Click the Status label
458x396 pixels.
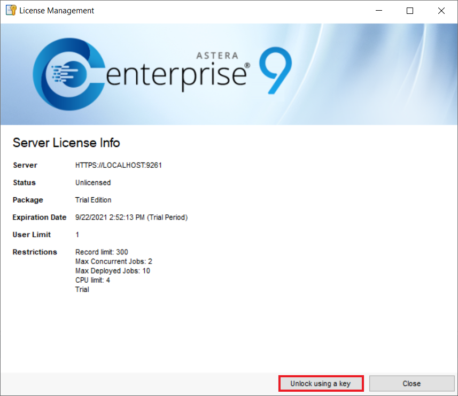click(24, 183)
